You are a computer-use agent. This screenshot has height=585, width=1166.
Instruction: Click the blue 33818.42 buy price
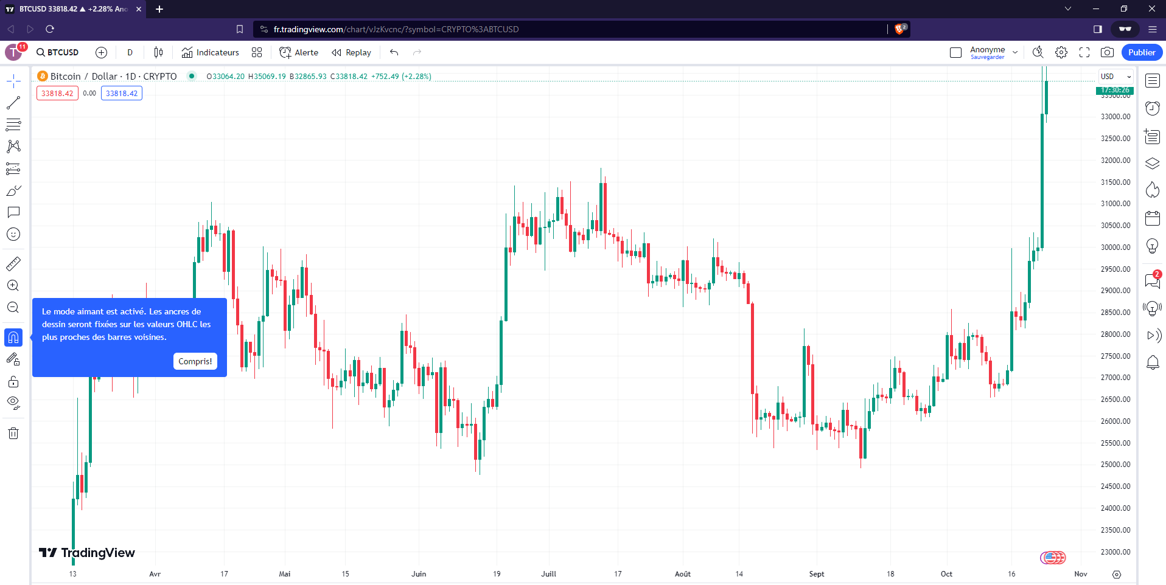click(122, 93)
